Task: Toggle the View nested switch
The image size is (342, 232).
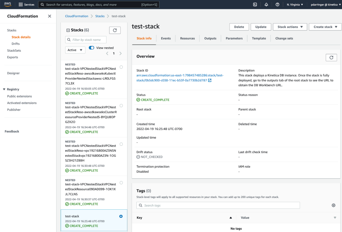Action: [91, 48]
